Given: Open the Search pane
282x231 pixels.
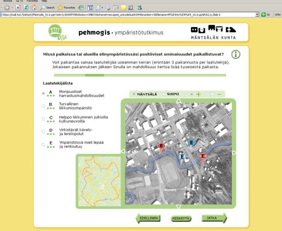Looking at the screenshot, I should pos(47,7).
